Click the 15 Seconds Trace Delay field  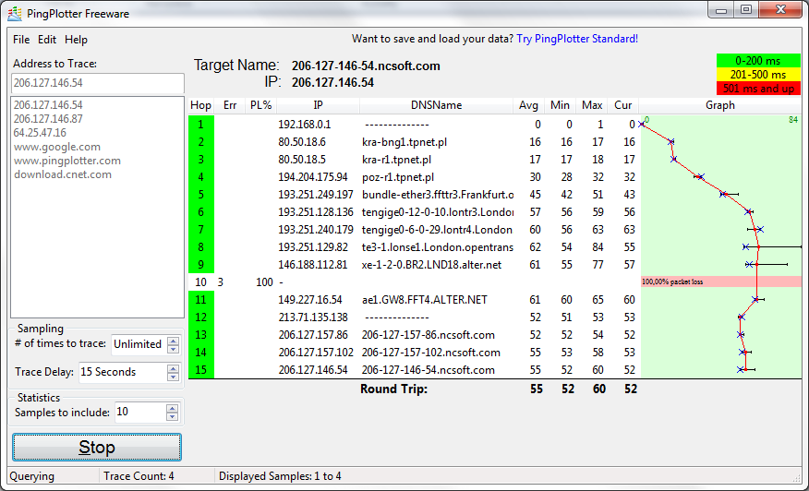click(123, 372)
